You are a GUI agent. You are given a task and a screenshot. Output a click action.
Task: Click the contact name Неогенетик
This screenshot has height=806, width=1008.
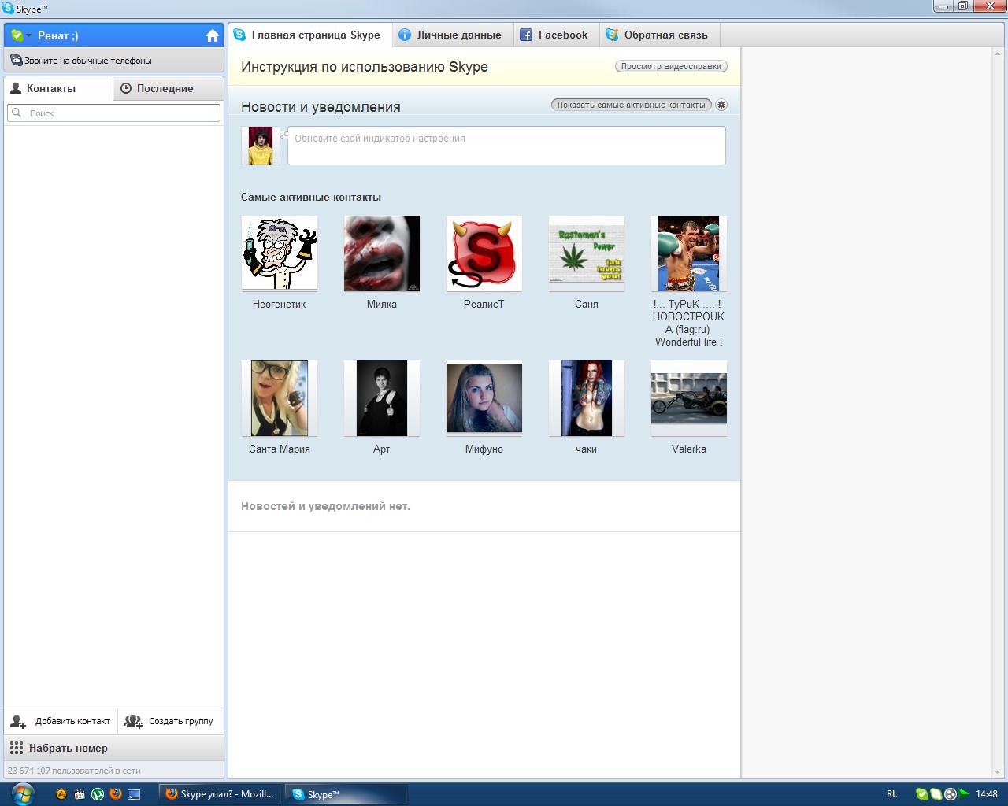click(x=280, y=304)
